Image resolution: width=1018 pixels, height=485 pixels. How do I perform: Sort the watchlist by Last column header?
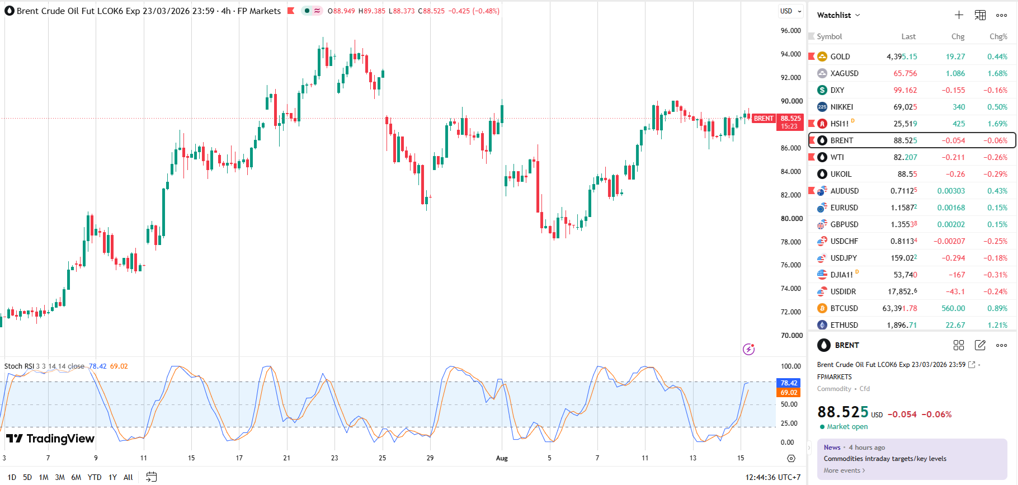(x=908, y=36)
